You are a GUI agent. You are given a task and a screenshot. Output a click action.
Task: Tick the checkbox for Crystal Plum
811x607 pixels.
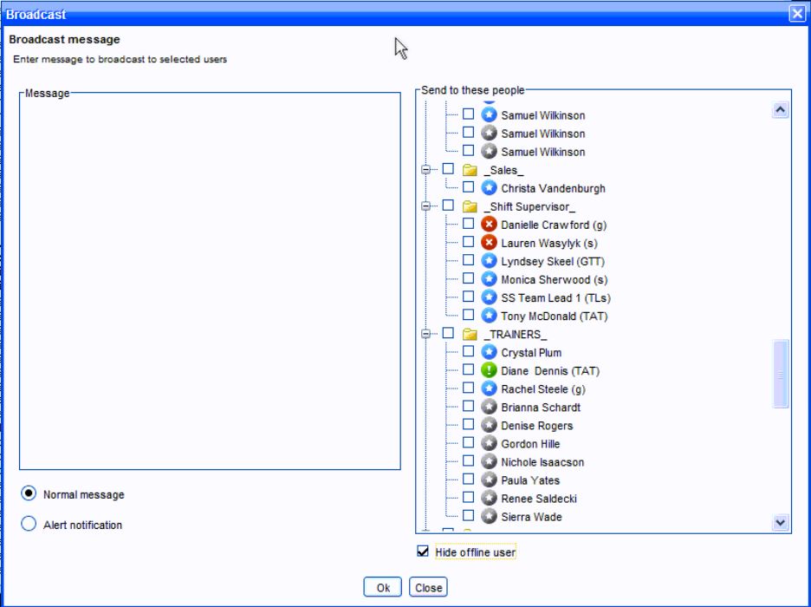tap(468, 352)
